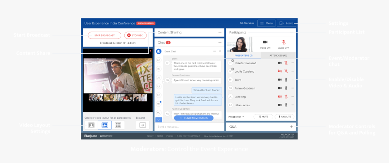Open chat with FG avatar in sidebar
This screenshot has height=163, width=389.
coord(159,95)
